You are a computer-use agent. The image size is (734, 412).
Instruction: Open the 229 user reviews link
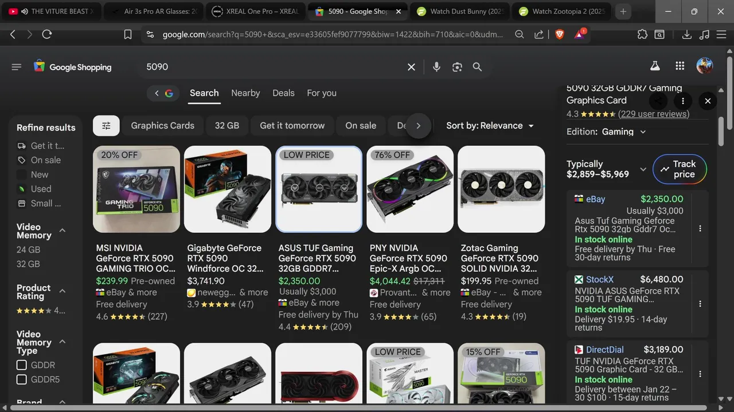[x=654, y=114]
